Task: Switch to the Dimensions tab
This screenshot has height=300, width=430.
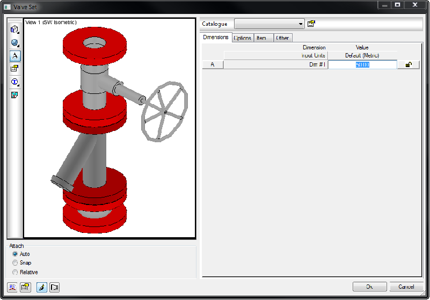Action: [x=216, y=37]
